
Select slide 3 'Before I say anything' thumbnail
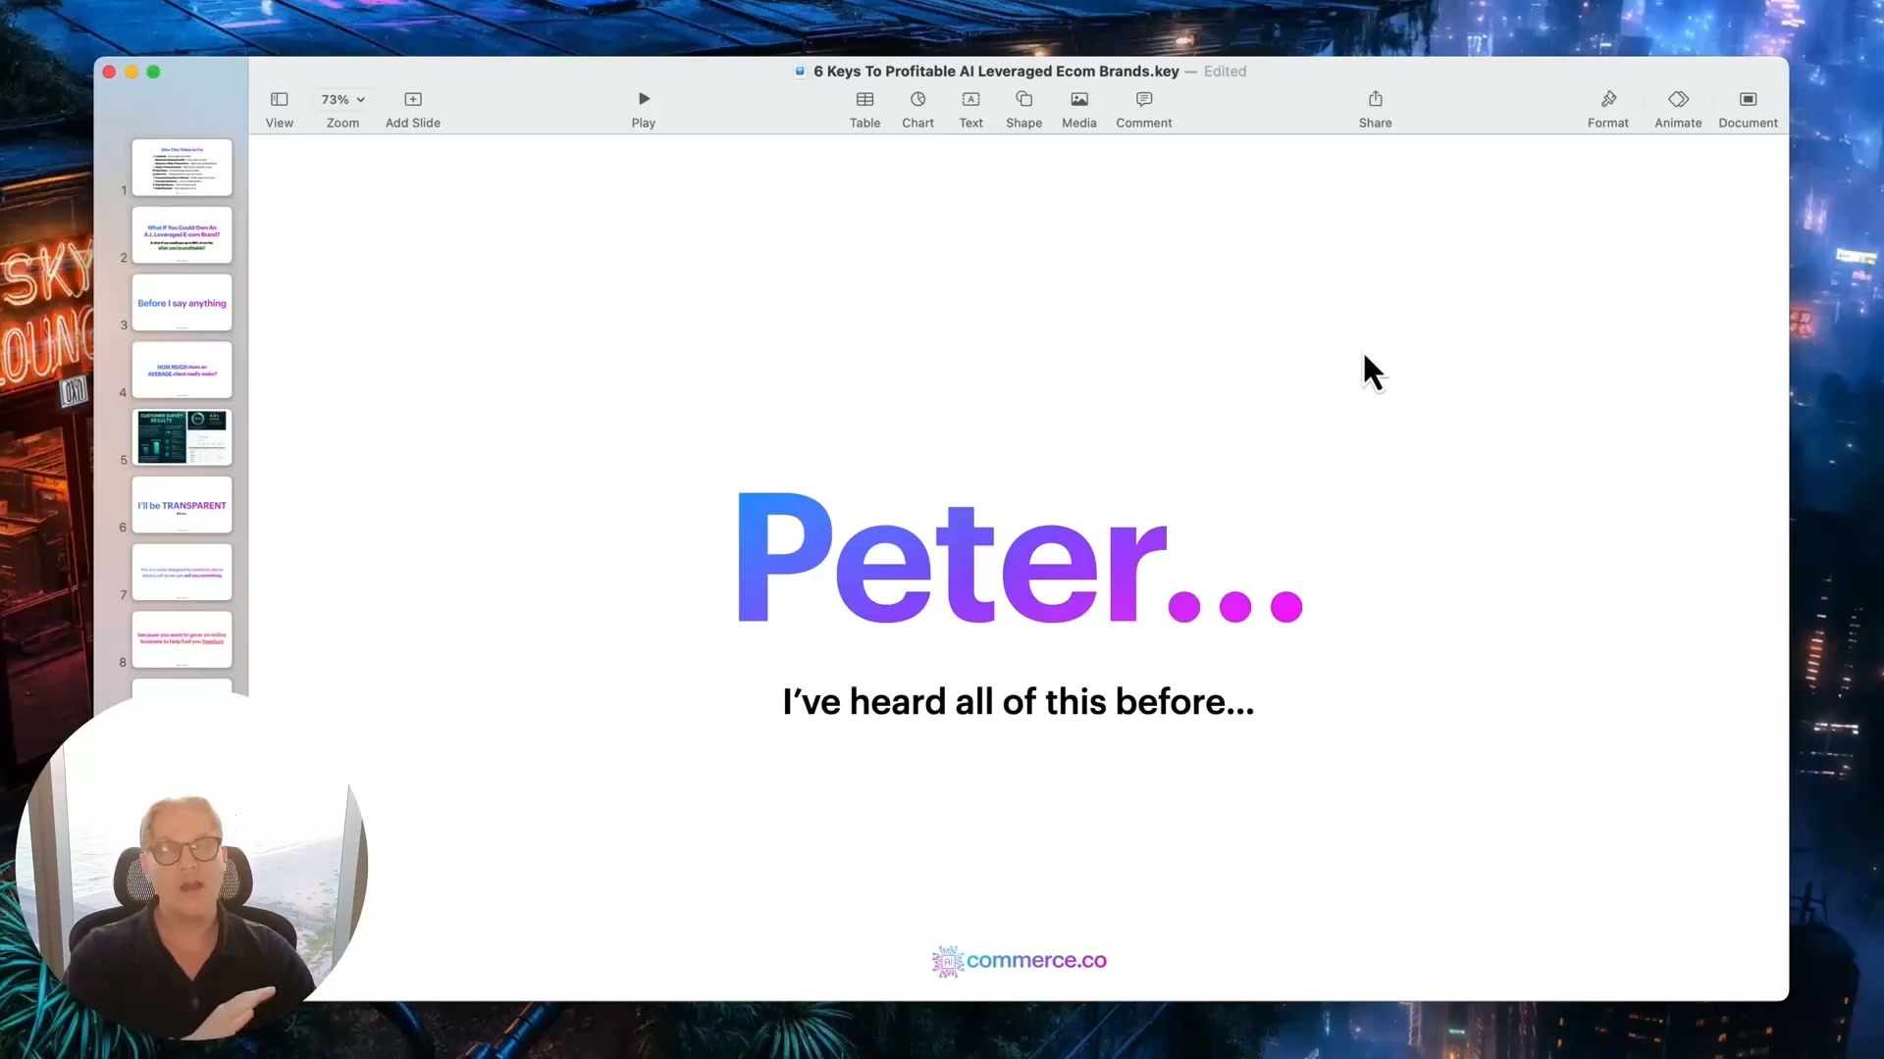point(183,302)
